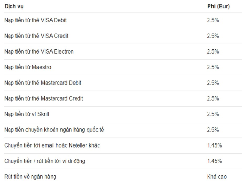The height and width of the screenshot is (184, 242).
Task: Click the 2.5% fee for Mastercard Credit
Action: (213, 99)
